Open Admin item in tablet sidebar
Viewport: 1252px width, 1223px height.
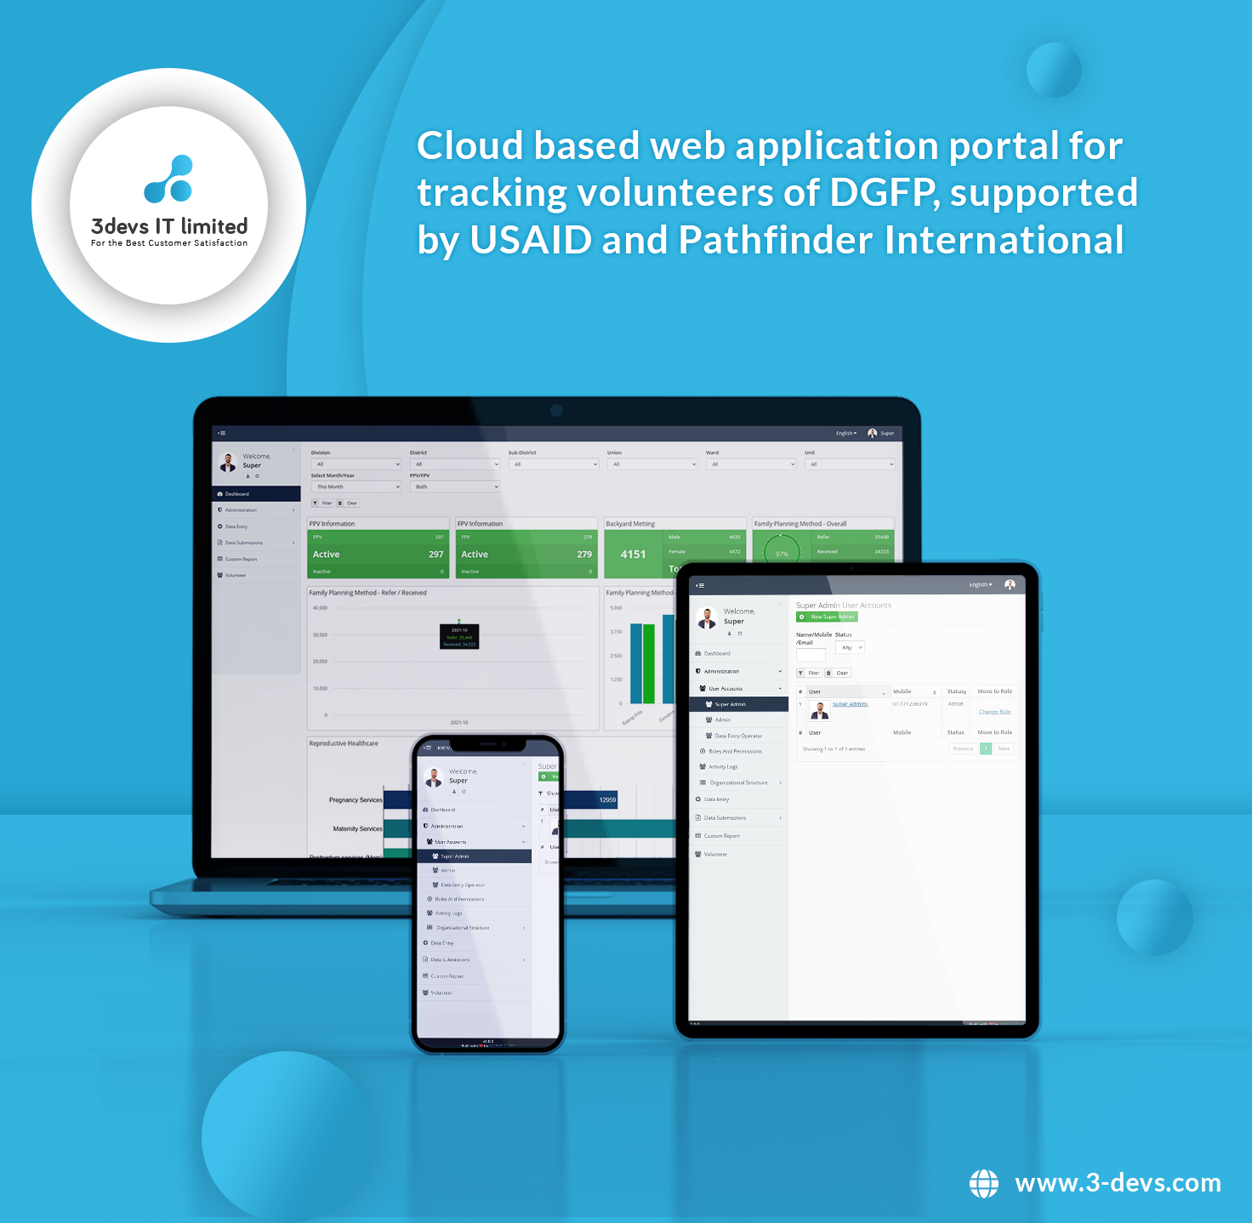pos(738,720)
